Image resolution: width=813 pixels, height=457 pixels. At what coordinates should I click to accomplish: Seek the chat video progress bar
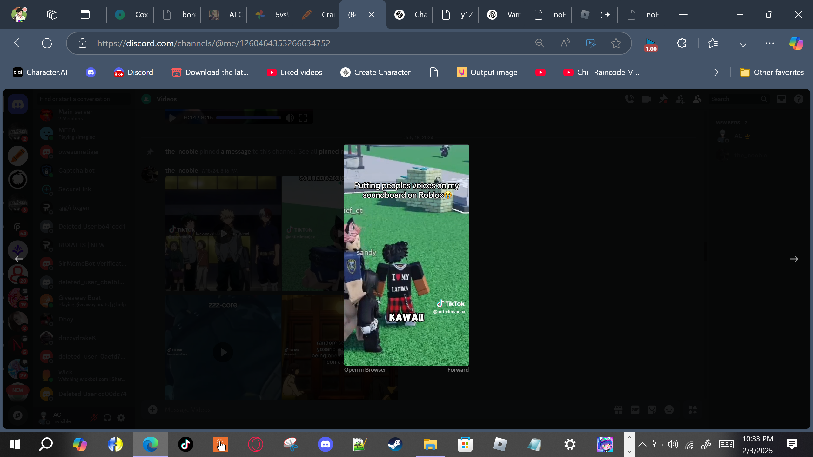(248, 118)
